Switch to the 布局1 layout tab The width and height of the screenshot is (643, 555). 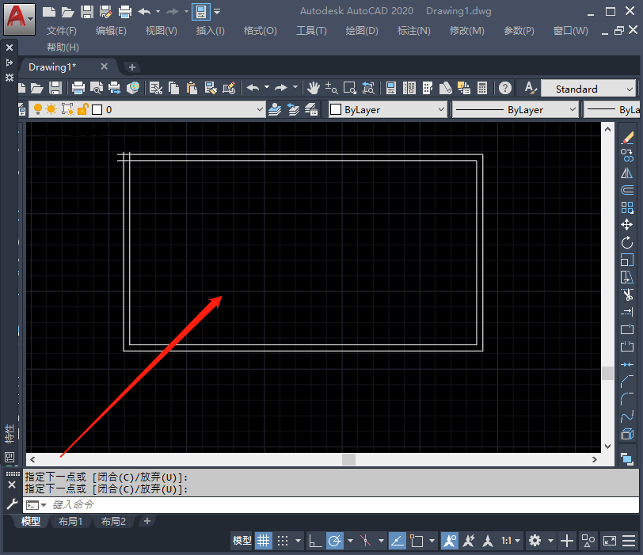70,521
